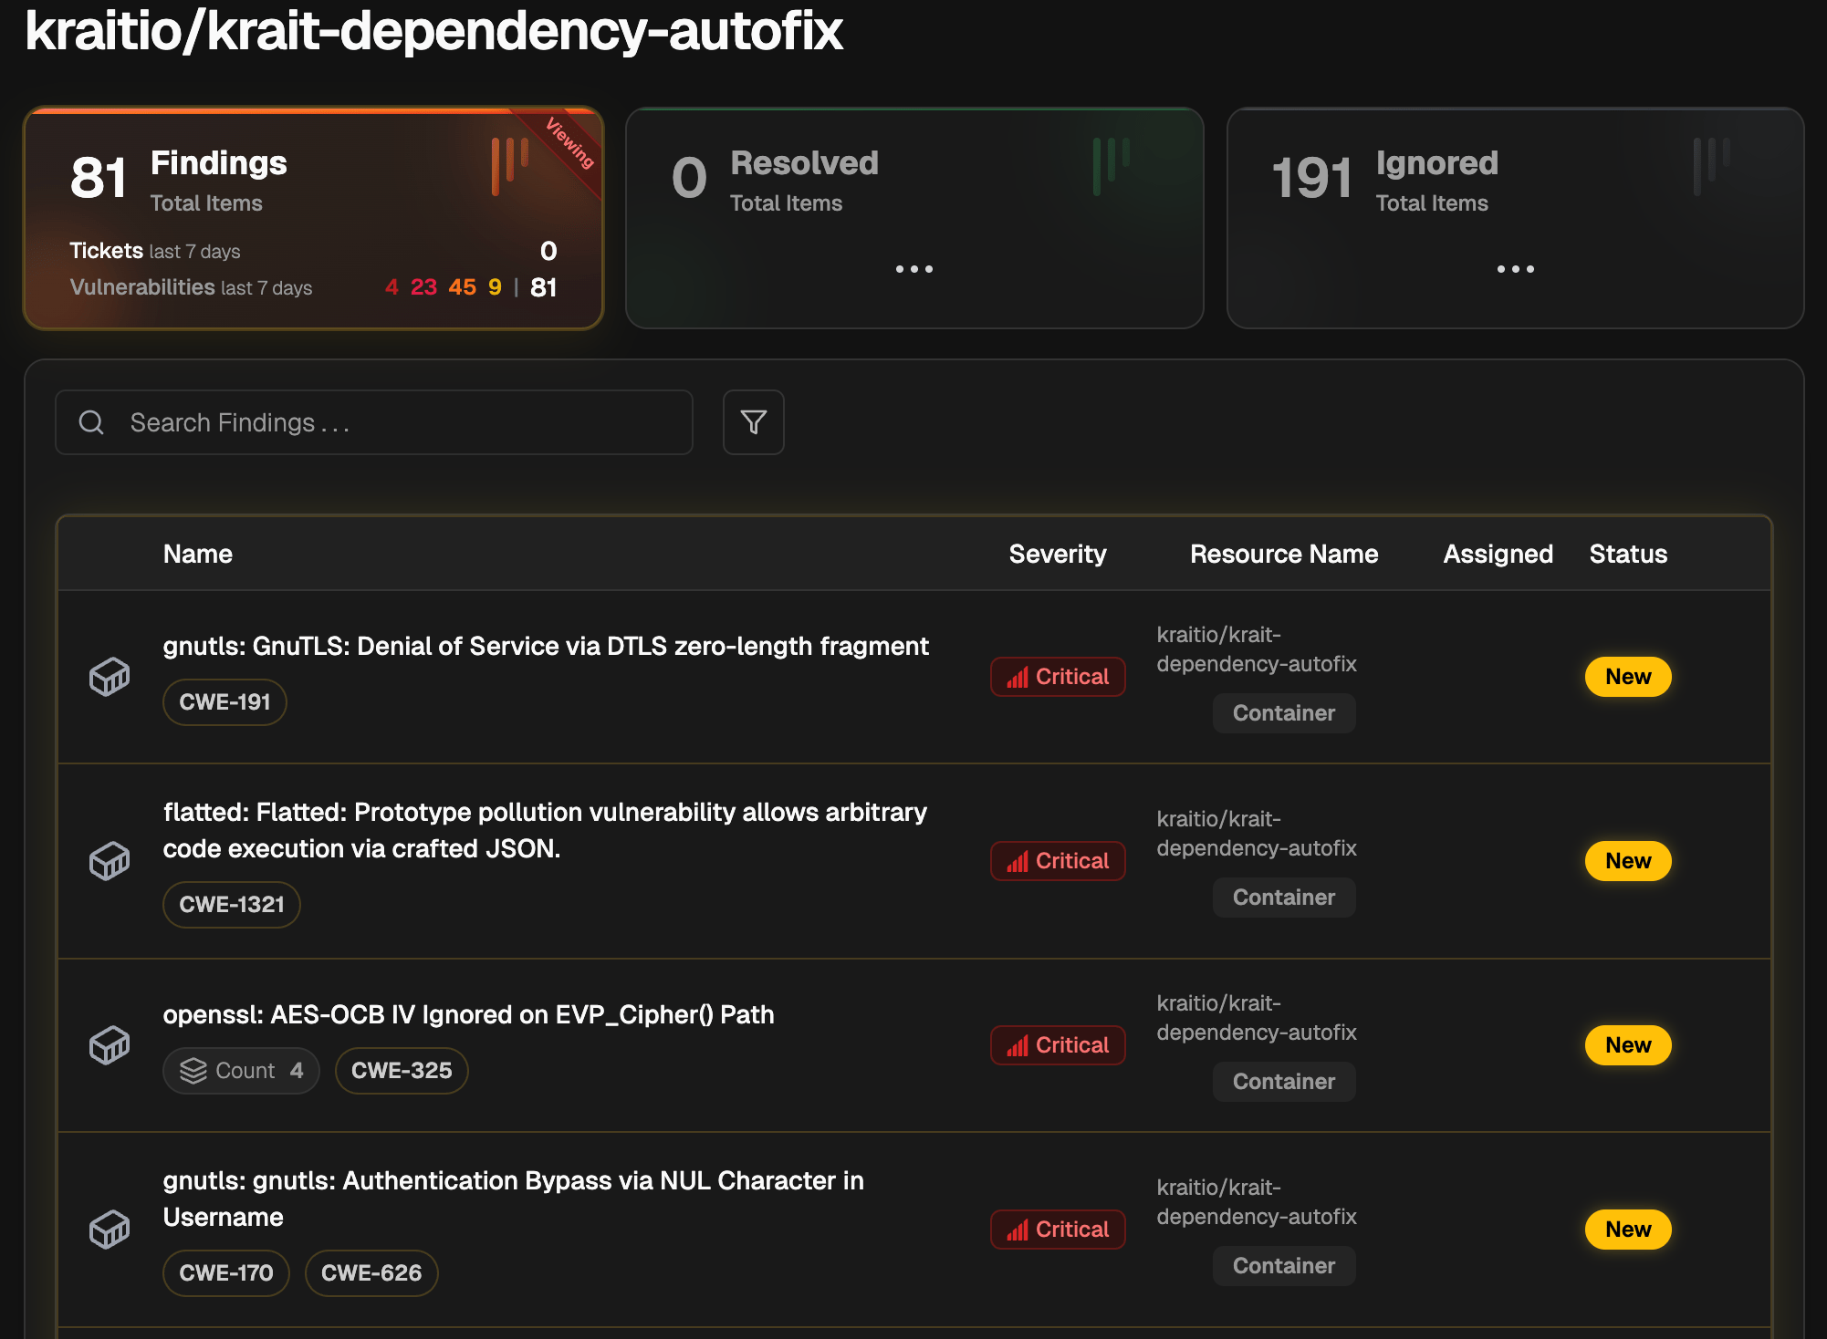Click Critical badge on openssl row
Viewport: 1827px width, 1339px height.
1058,1045
